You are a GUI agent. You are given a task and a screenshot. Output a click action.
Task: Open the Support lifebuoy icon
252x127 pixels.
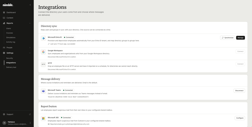click(4, 114)
